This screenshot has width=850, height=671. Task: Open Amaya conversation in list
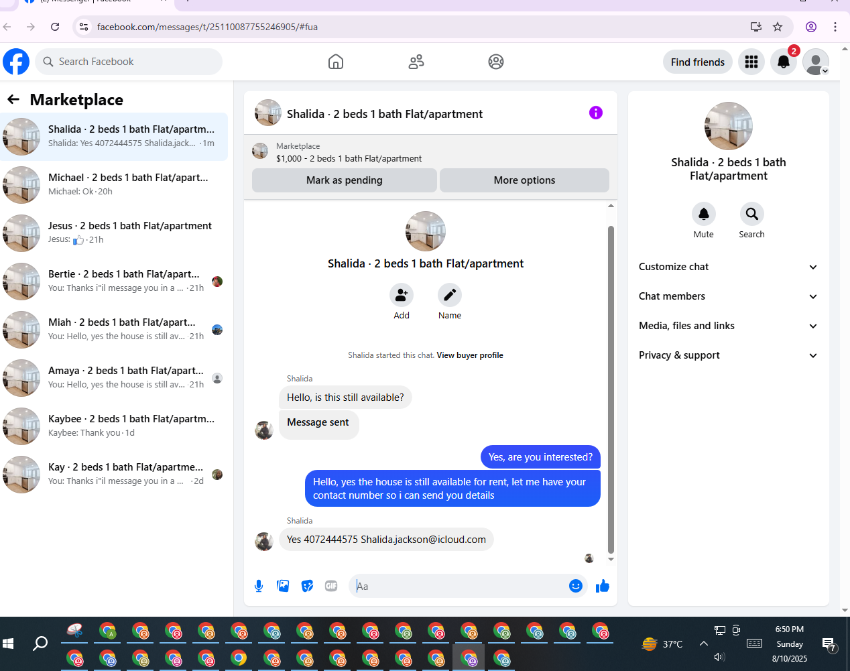(x=114, y=378)
